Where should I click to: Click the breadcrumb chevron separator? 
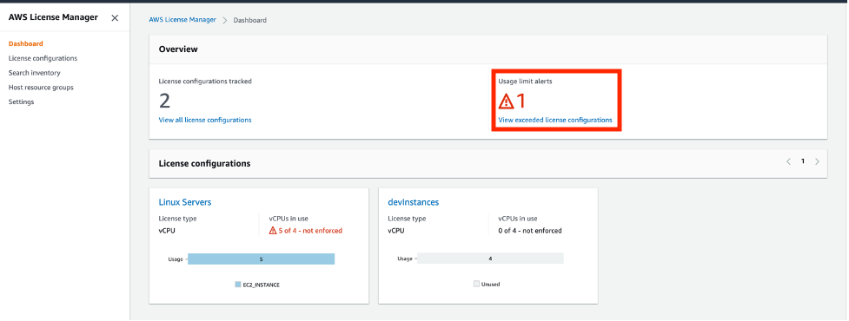pyautogui.click(x=225, y=20)
